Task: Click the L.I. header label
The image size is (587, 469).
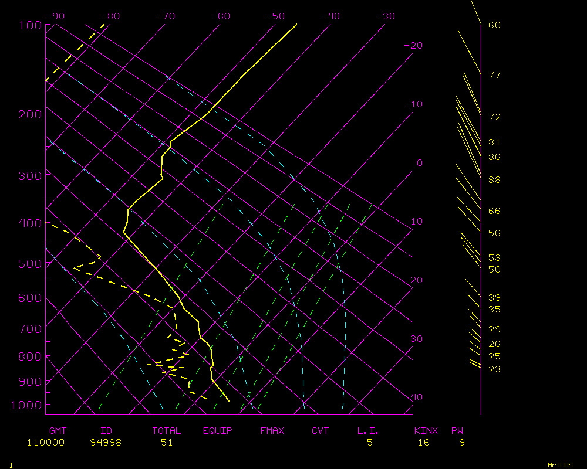Action: coord(369,431)
